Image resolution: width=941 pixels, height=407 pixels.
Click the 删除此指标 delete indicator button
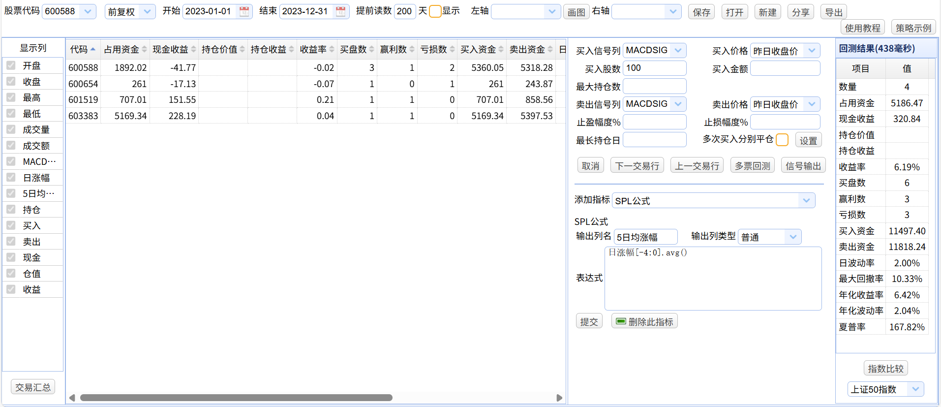644,321
